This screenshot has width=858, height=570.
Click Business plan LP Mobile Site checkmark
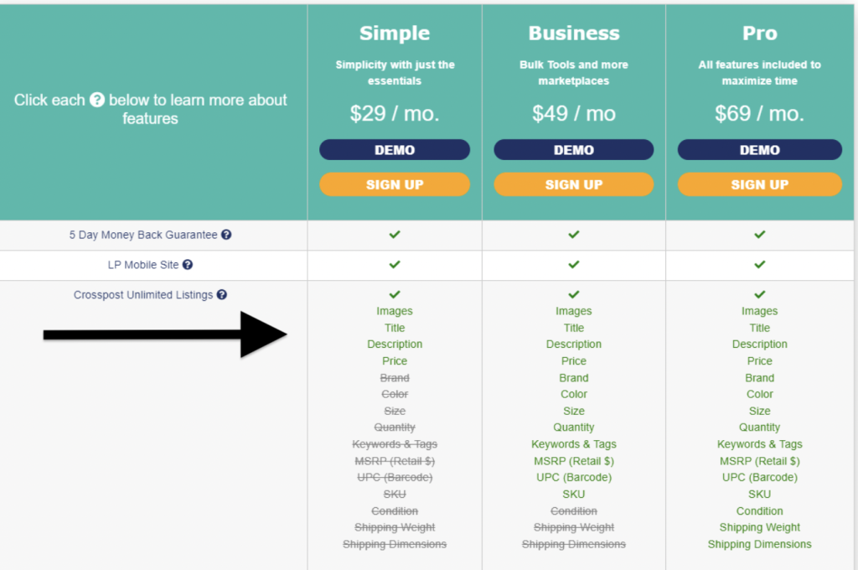[x=574, y=265]
